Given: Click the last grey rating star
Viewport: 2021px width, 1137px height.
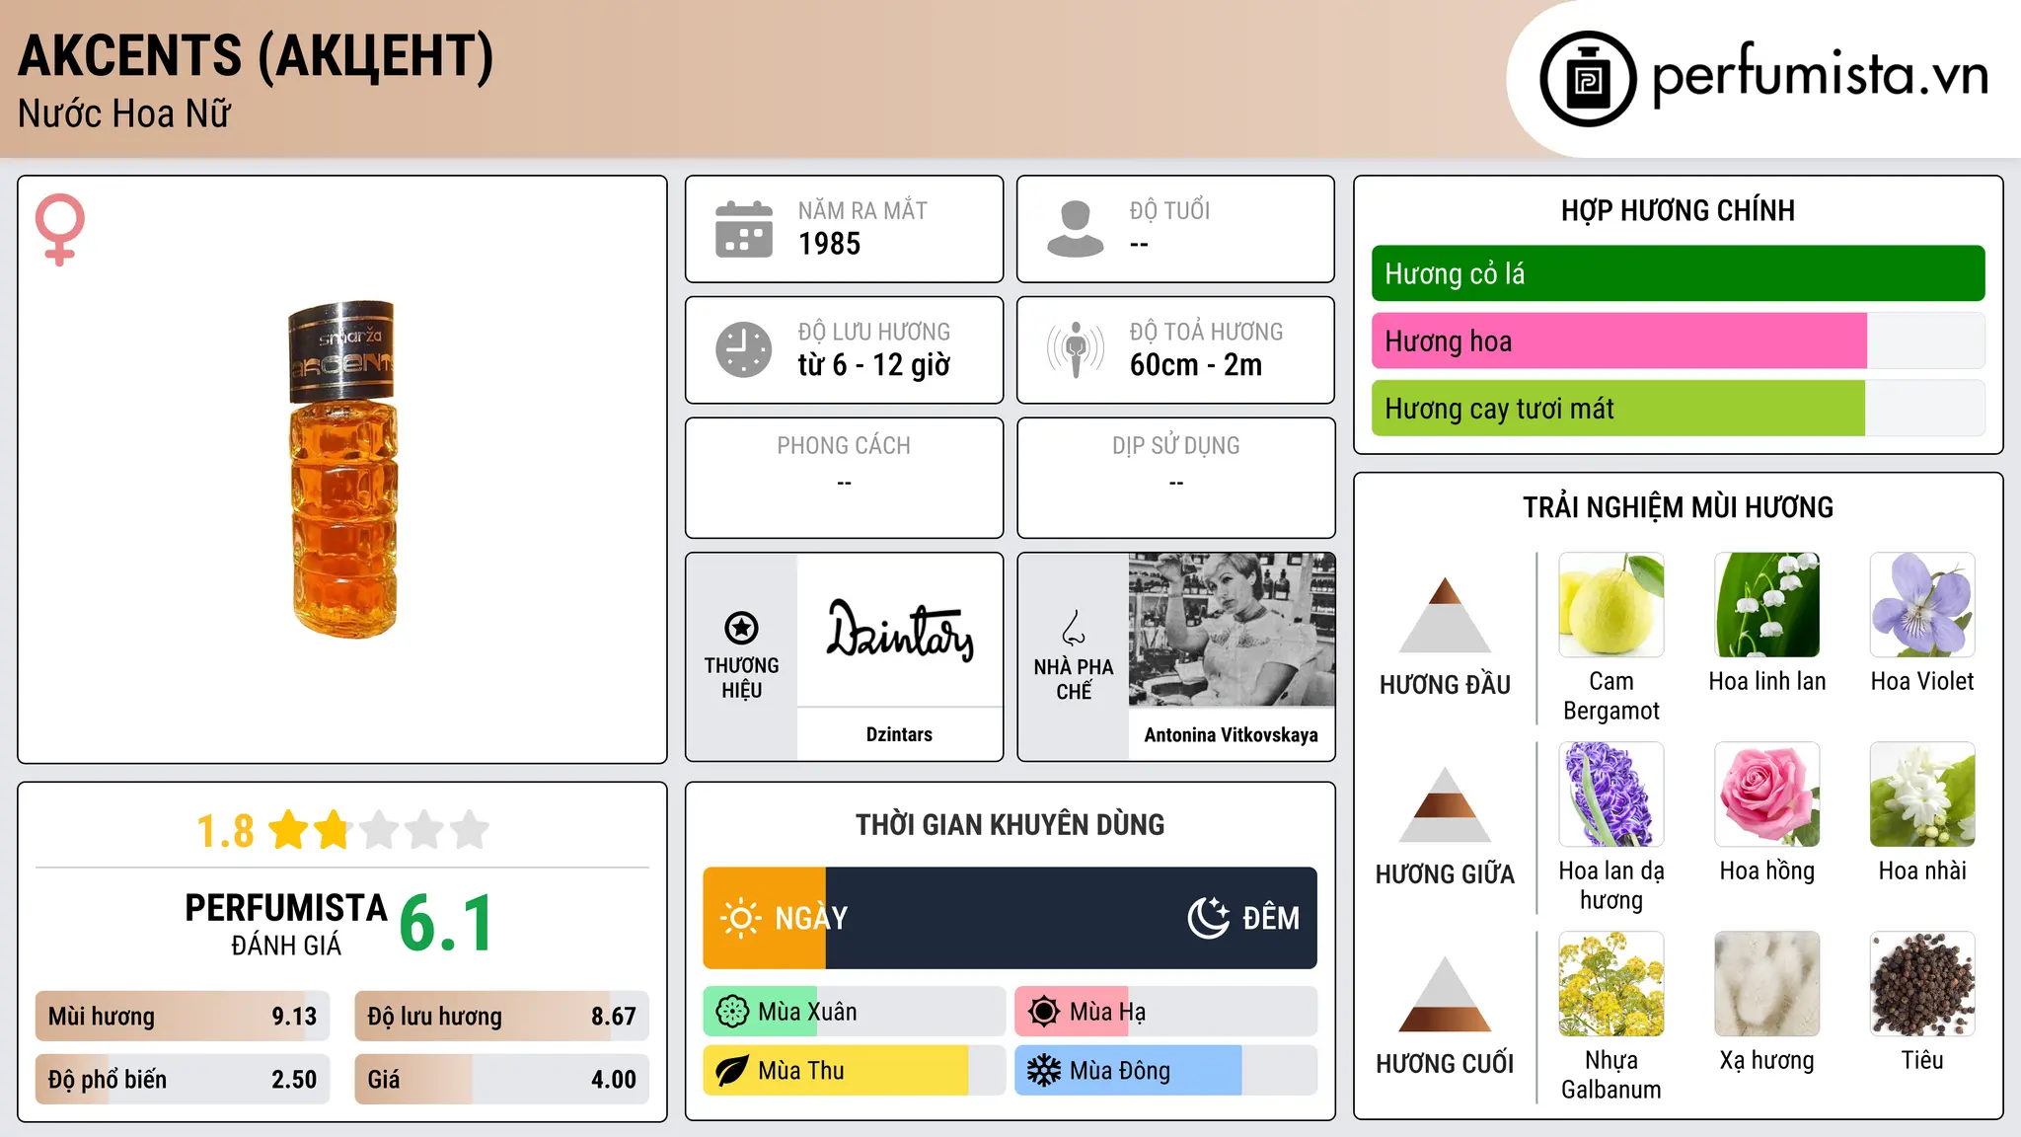Looking at the screenshot, I should [470, 830].
